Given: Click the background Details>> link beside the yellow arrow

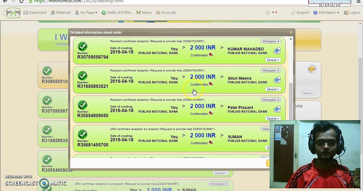Looking at the screenshot, I should (x=308, y=93).
